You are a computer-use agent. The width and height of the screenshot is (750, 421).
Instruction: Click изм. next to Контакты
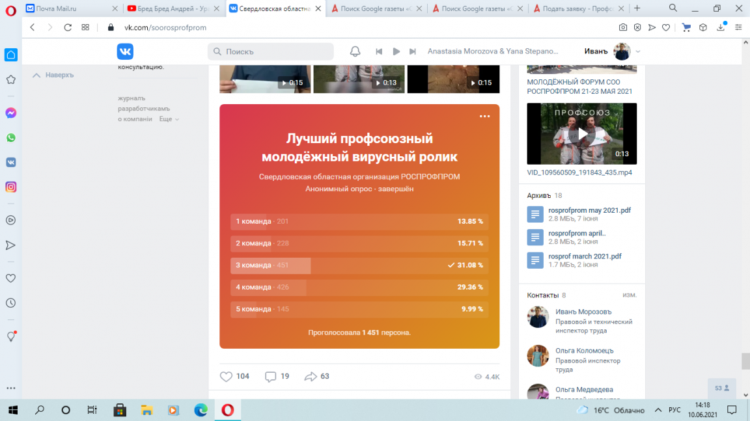click(x=628, y=294)
